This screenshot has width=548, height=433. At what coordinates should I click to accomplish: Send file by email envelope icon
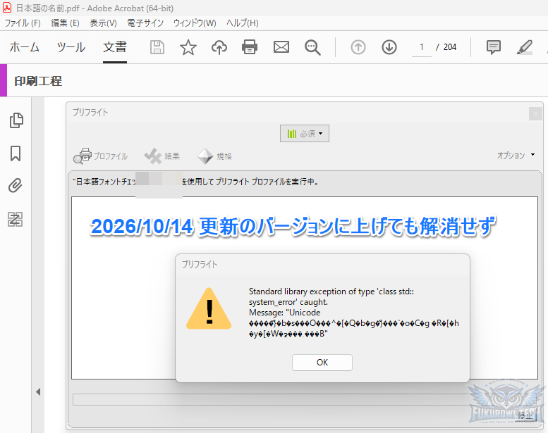click(281, 47)
